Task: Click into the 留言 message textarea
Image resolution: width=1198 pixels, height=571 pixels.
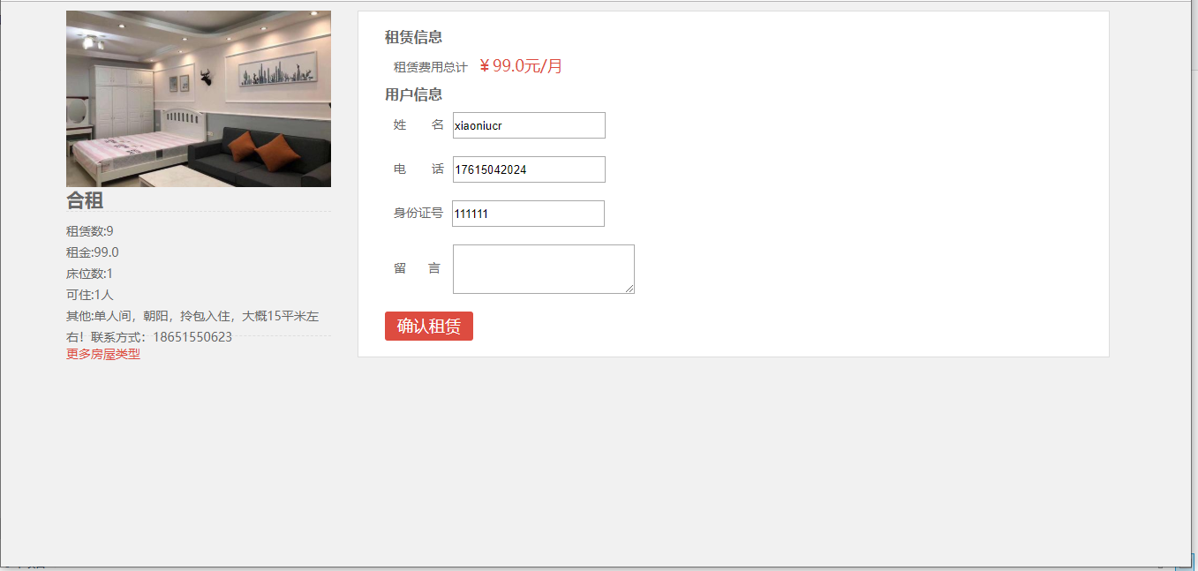Action: pos(544,269)
